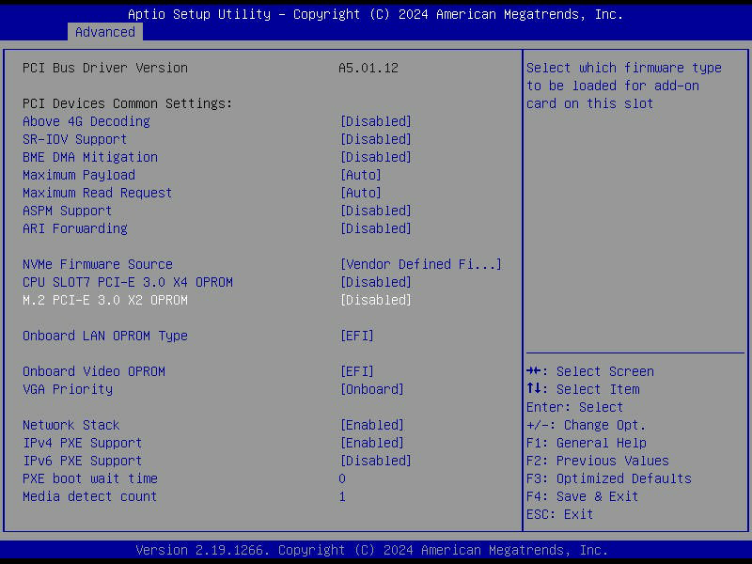Select CPU SLOT7 PCI-E 3.0 X4 OPROM
The width and height of the screenshot is (752, 564).
coord(128,282)
